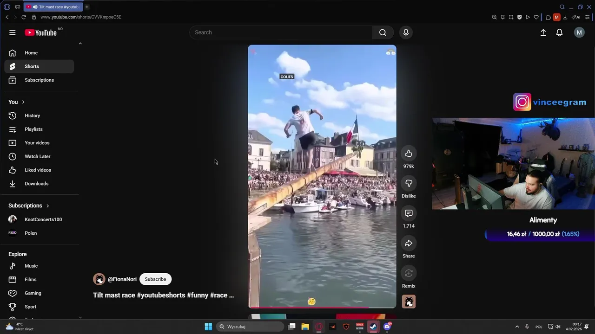Open browser easy setup sliders icon

click(x=588, y=17)
